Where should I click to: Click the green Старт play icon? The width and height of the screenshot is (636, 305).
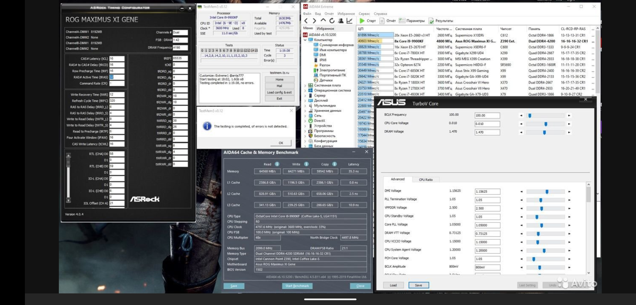click(362, 21)
